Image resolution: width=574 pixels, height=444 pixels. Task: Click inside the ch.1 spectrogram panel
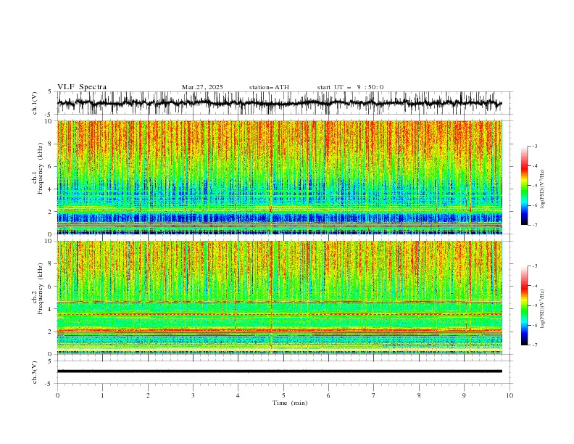click(280, 177)
